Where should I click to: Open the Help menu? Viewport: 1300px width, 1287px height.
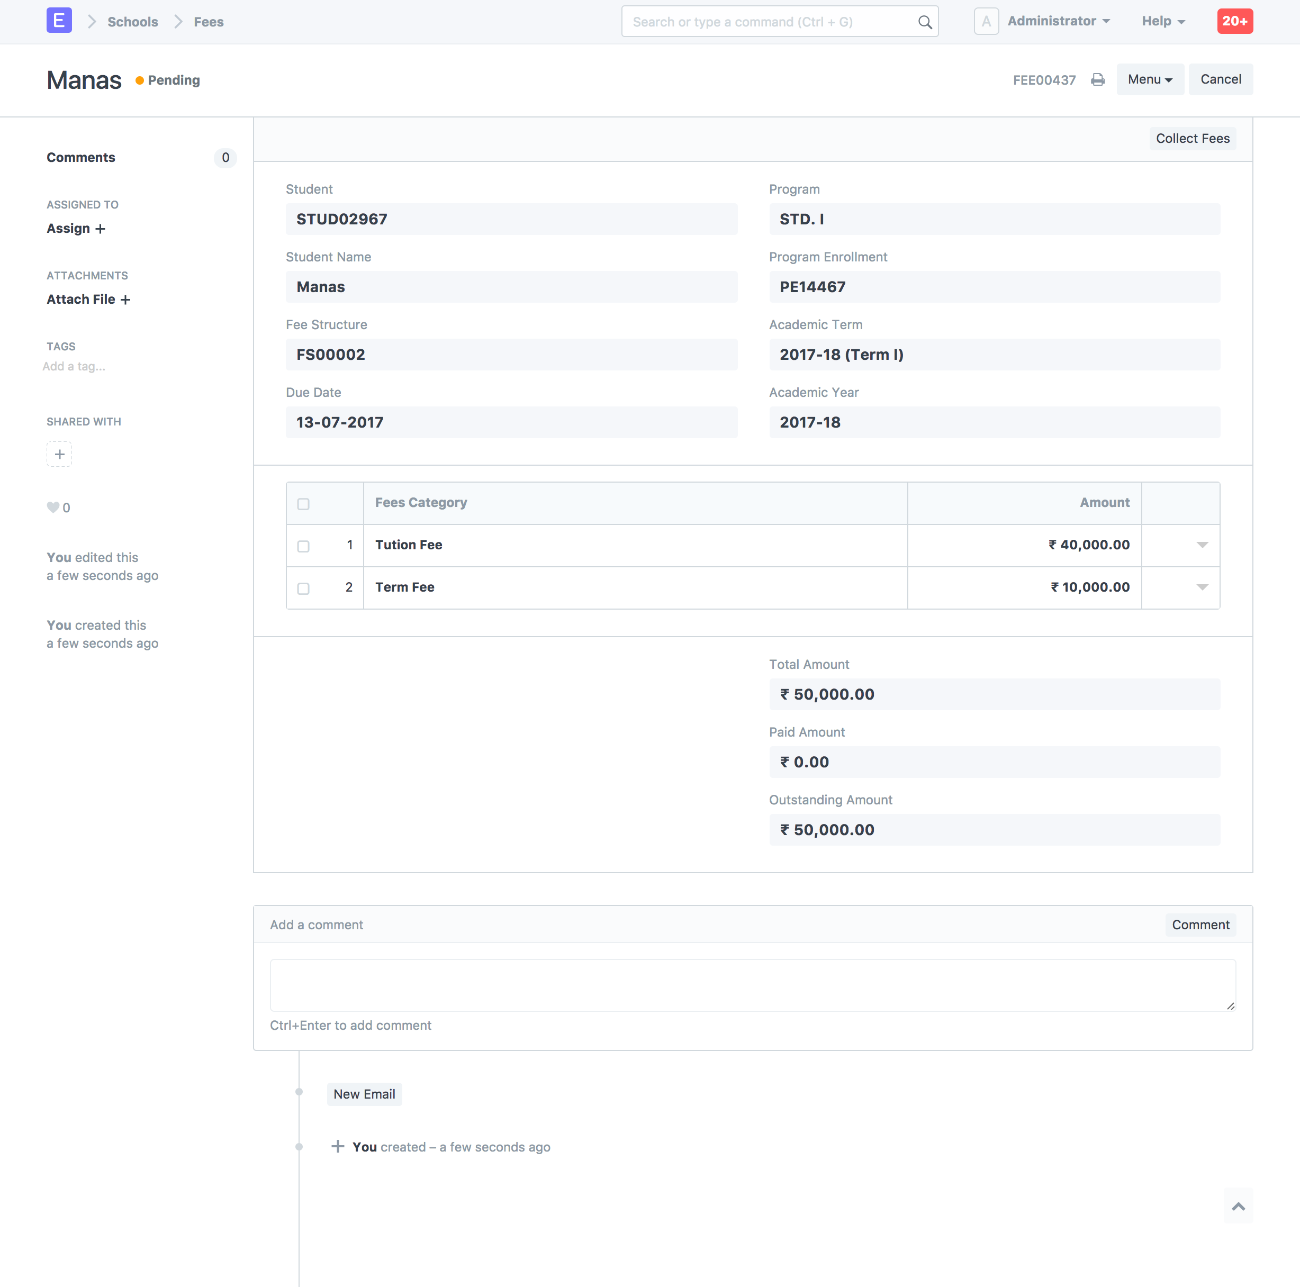[x=1163, y=21]
